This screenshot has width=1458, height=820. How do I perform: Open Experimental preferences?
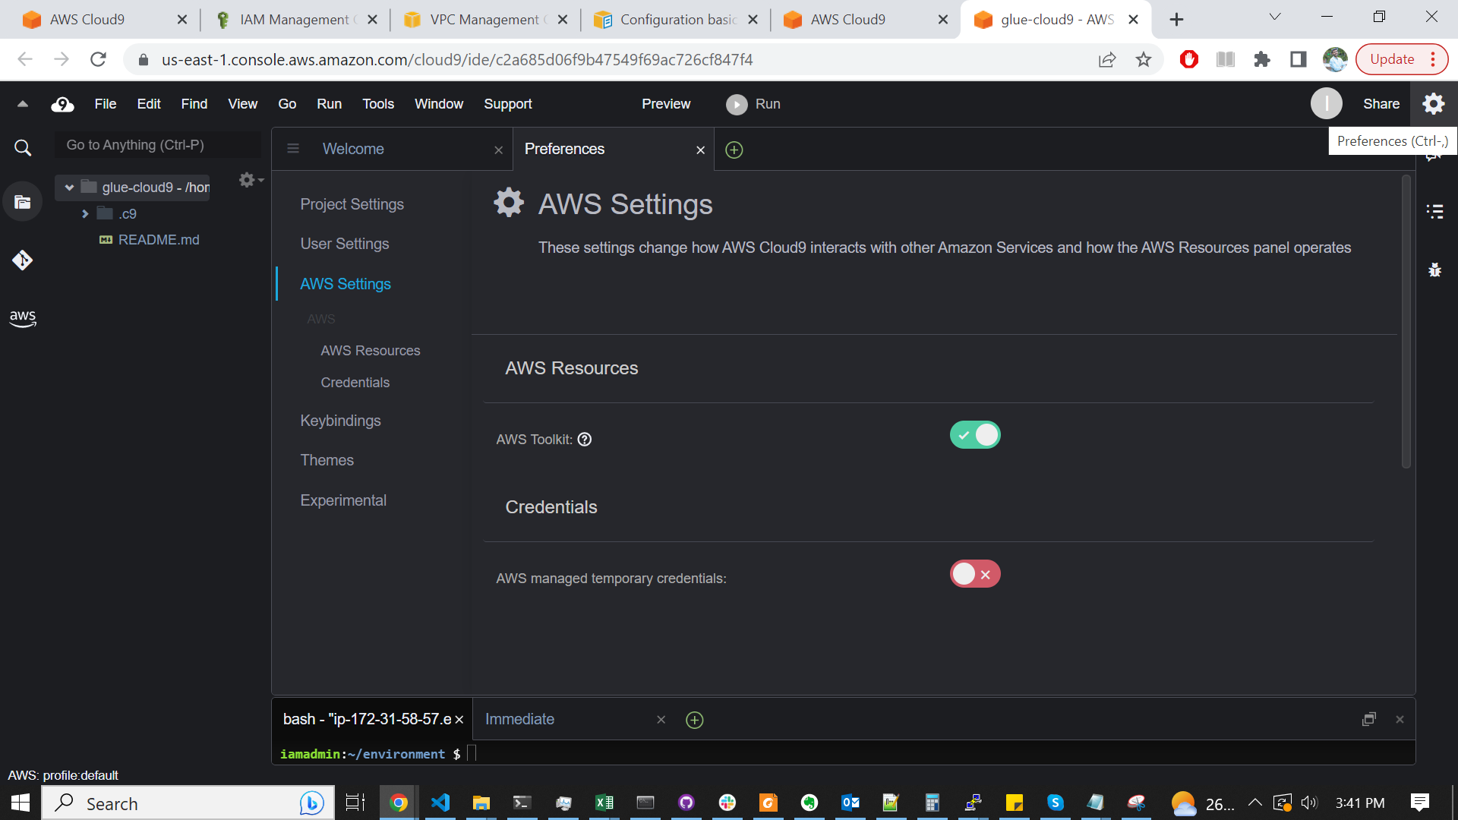[x=343, y=500]
